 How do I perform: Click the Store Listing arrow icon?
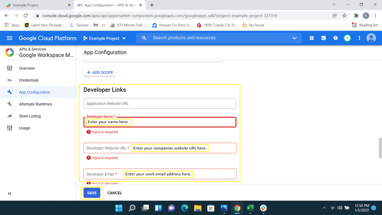click(x=9, y=116)
